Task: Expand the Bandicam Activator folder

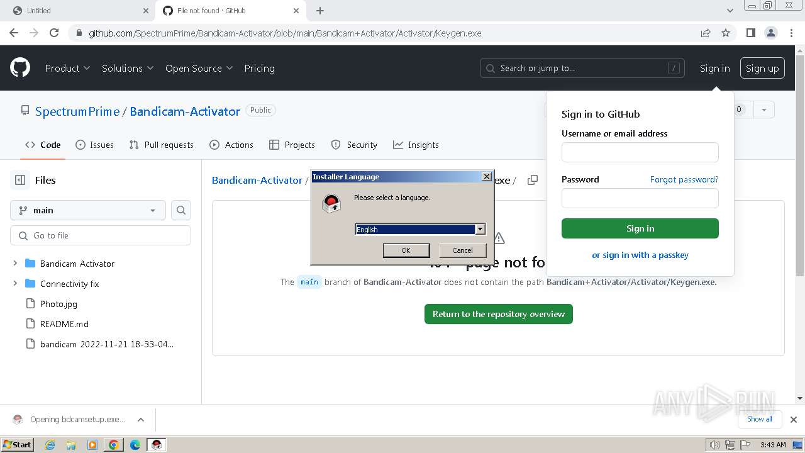Action: tap(15, 264)
